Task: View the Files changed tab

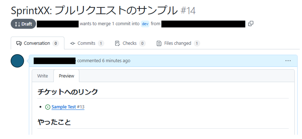Action: [x=178, y=43]
